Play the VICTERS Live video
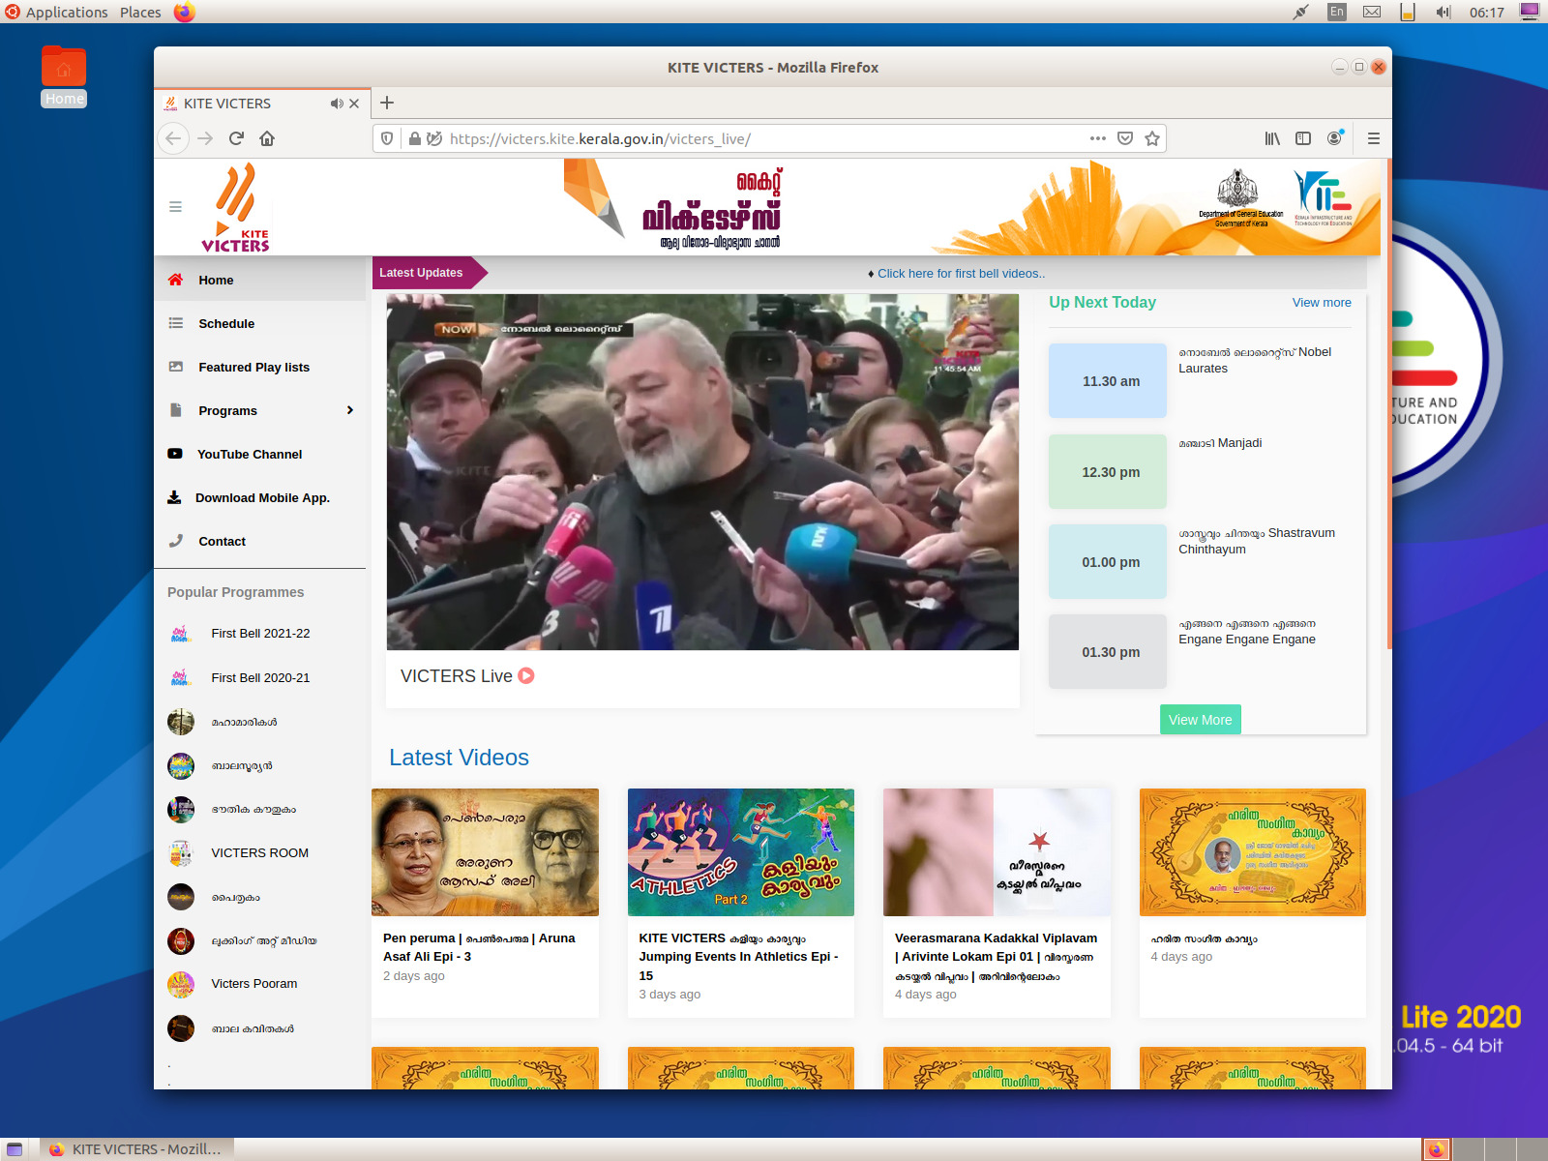 click(x=702, y=472)
